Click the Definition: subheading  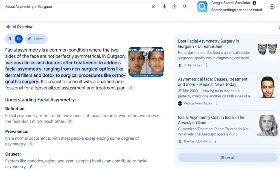15,109
